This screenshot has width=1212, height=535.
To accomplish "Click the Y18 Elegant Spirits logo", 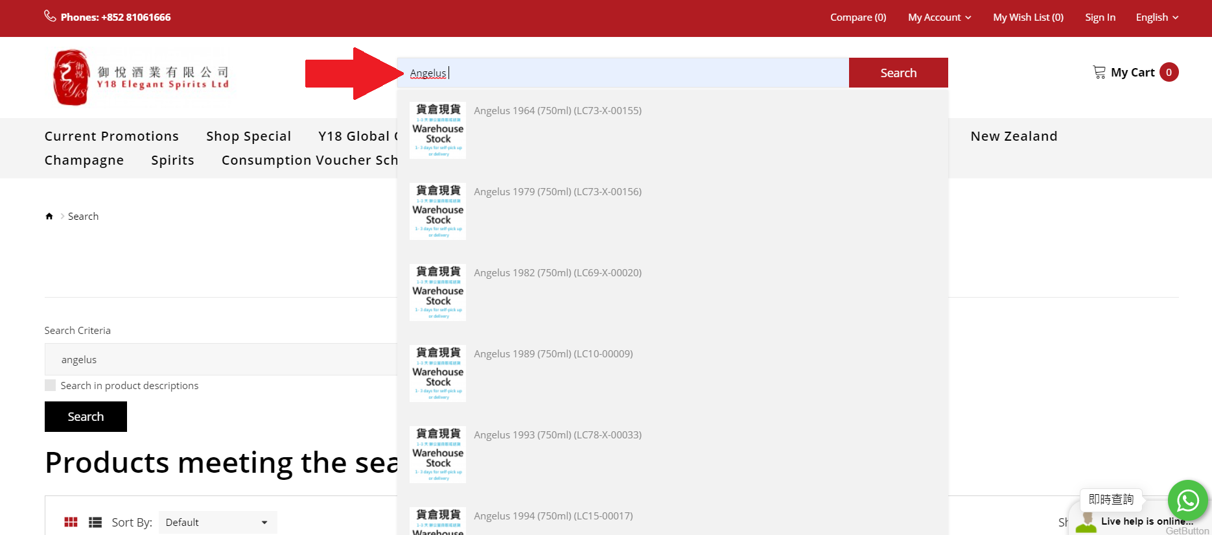I will click(x=141, y=77).
